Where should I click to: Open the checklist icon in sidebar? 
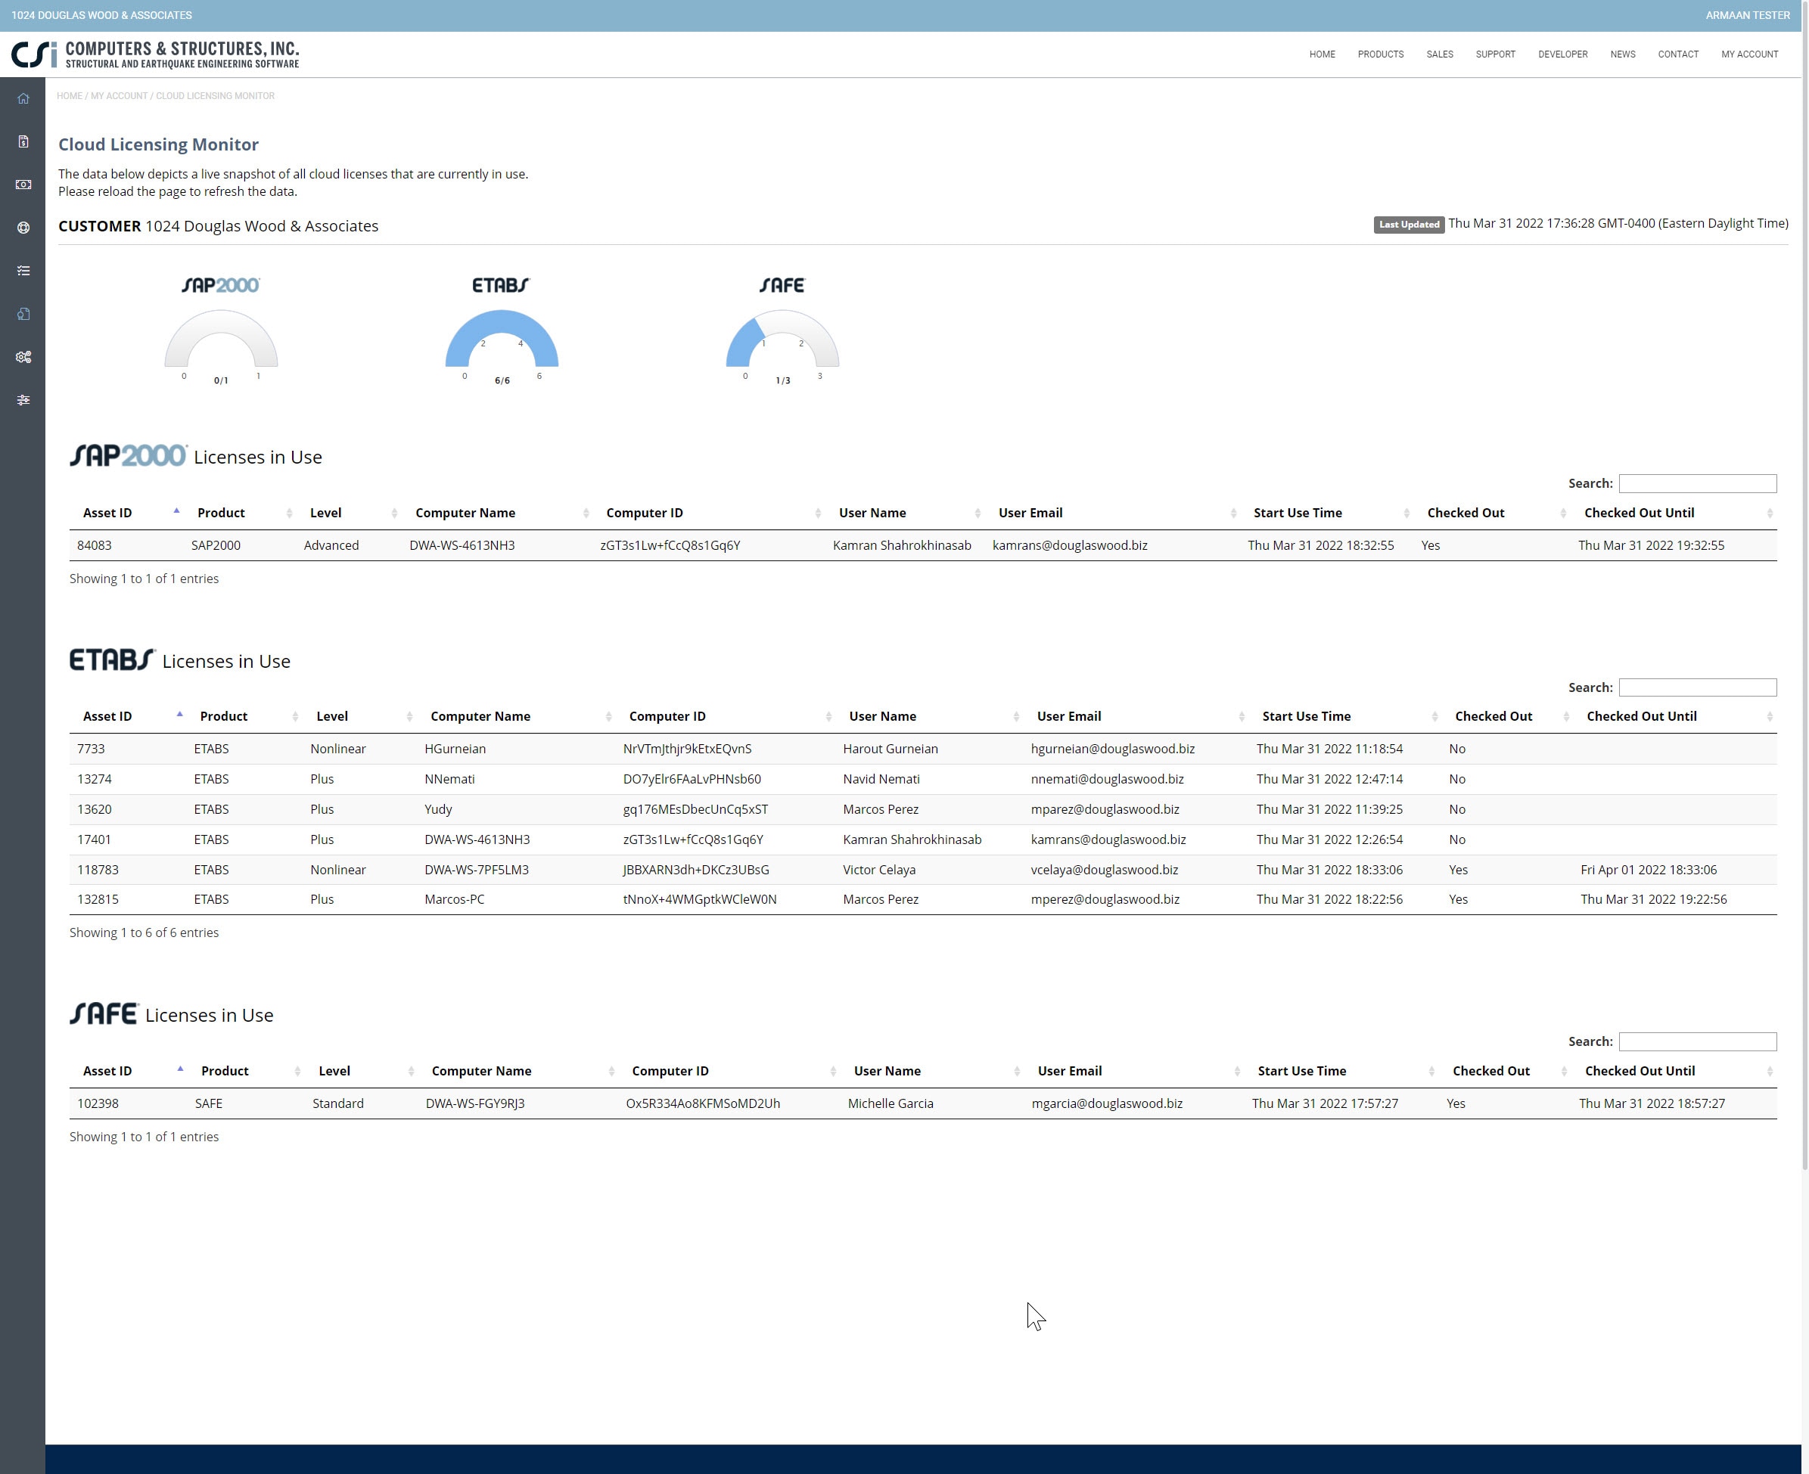tap(23, 271)
